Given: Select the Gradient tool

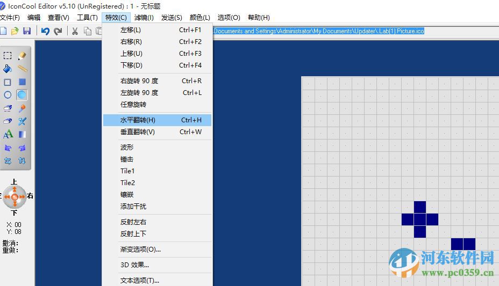Looking at the screenshot, I should coord(22,134).
